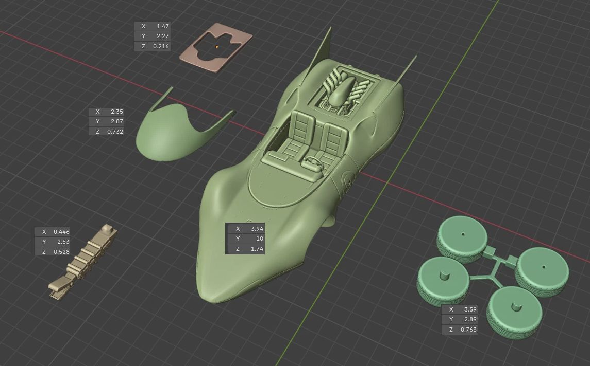
Task: Select the Y 2.27 dimension field
Action: point(152,36)
